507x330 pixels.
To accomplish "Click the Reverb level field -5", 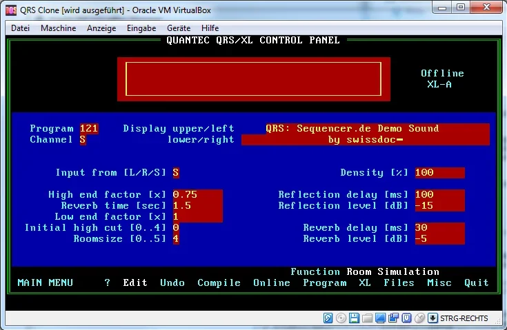I will point(440,238).
